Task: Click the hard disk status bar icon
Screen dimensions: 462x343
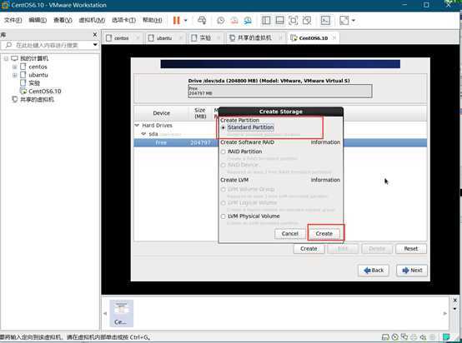Action: click(385, 337)
